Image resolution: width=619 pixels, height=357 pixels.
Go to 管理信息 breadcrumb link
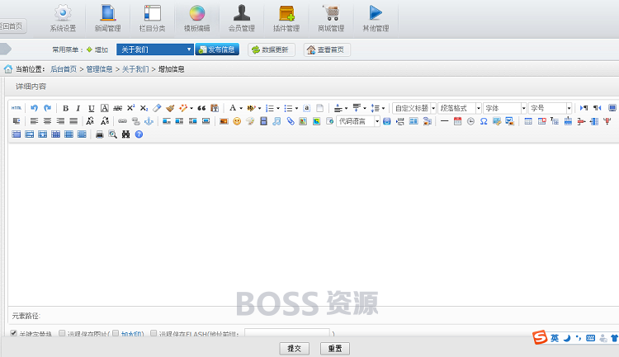pyautogui.click(x=99, y=69)
